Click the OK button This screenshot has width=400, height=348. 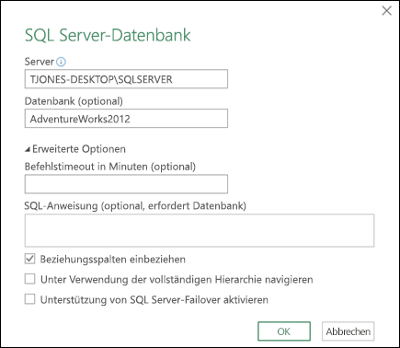click(284, 331)
